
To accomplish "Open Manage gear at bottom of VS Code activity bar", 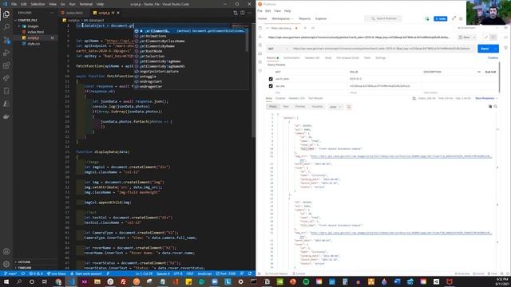I will point(6,264).
